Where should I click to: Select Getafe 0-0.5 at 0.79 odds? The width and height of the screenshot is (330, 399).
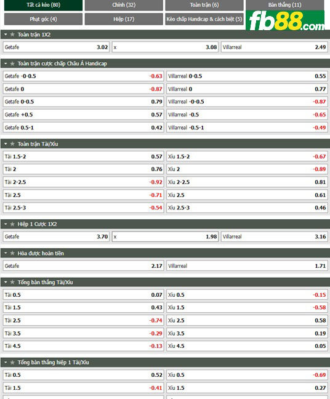(83, 102)
